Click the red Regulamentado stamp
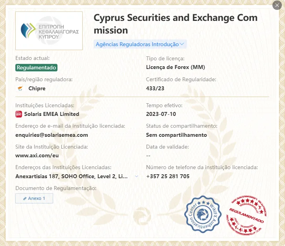 click(246, 215)
